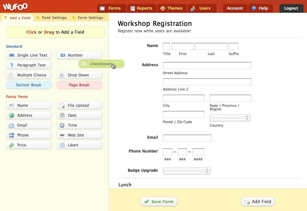The width and height of the screenshot is (307, 211).
Task: Add a Phone field to the form
Action: pos(28,135)
